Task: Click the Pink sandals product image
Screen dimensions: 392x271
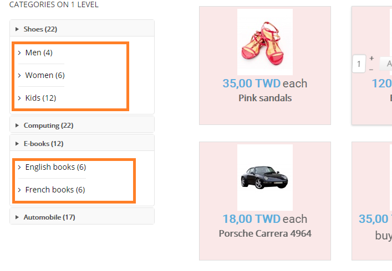Action: pos(265,42)
